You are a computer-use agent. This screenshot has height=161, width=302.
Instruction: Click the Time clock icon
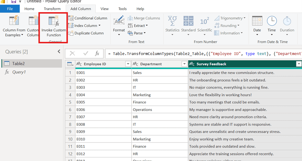pyautogui.click(x=272, y=21)
